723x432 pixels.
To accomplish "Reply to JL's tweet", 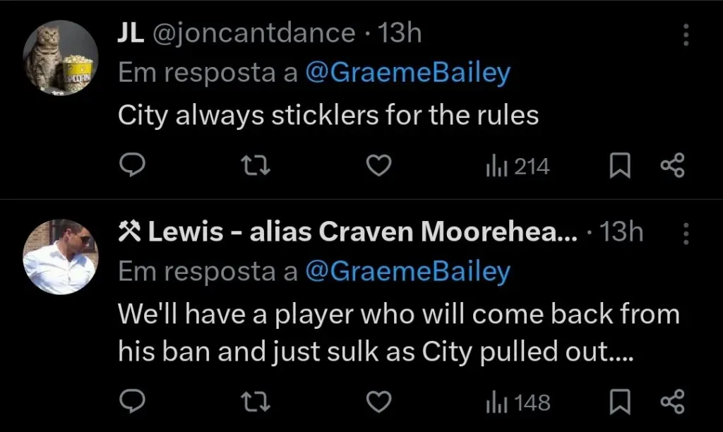I will click(x=131, y=166).
